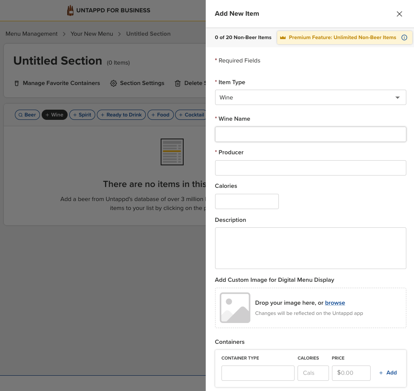Click the Calories input field
The width and height of the screenshot is (414, 391).
click(247, 201)
